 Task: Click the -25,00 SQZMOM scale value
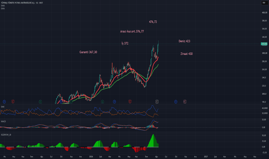(264, 152)
